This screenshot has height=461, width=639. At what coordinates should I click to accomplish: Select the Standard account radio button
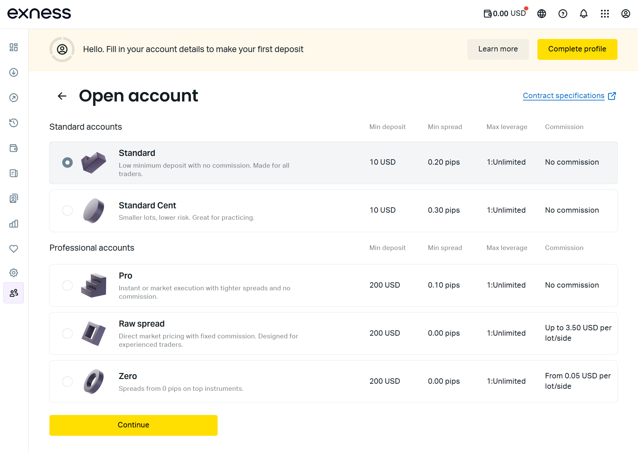[x=68, y=163]
